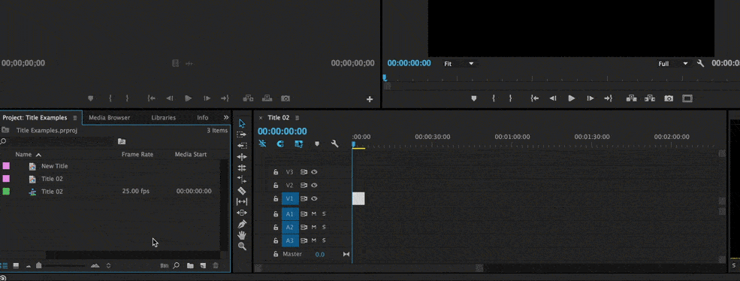Select Title 02 sequence tab
This screenshot has width=740, height=281.
[x=279, y=118]
